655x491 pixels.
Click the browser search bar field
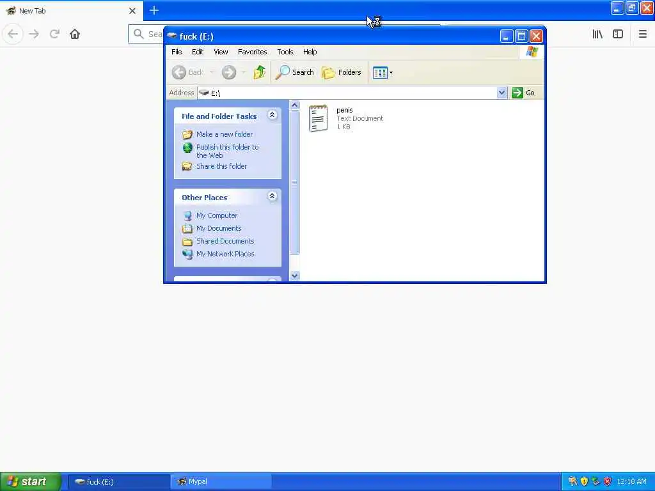[x=146, y=34]
